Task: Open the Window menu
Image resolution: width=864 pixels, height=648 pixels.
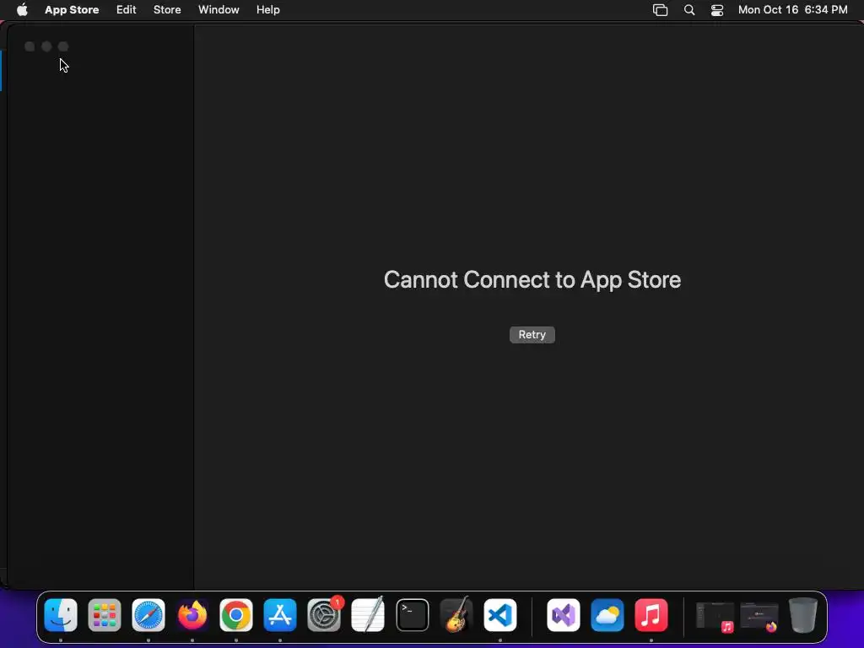Action: tap(219, 9)
